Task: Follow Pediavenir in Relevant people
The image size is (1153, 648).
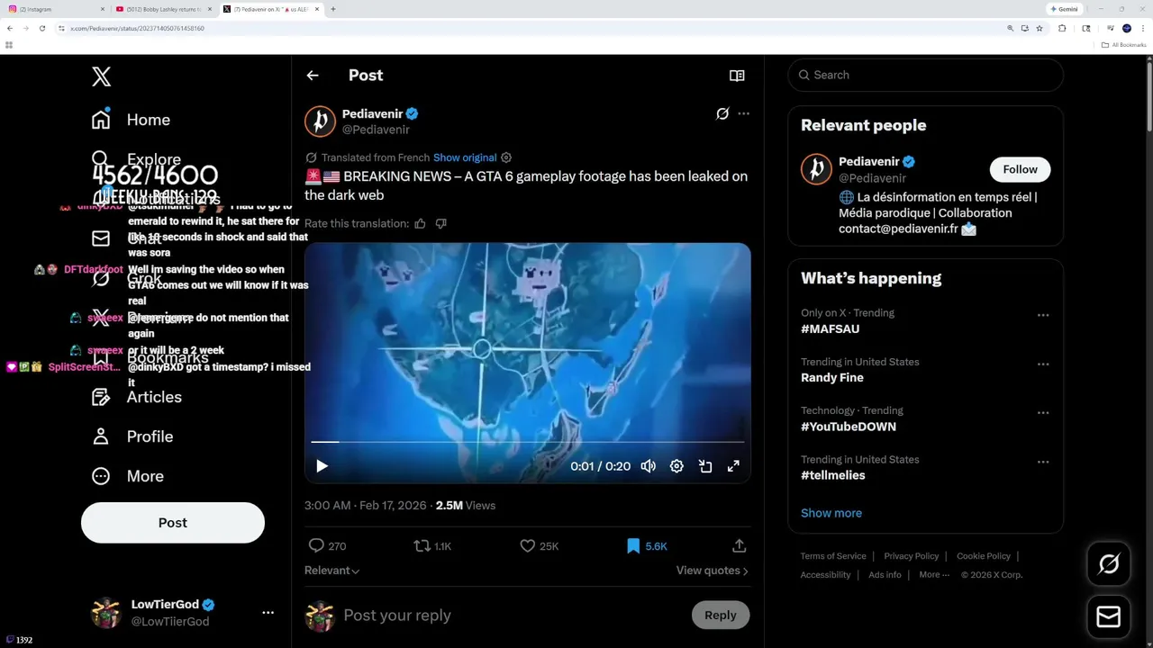Action: [x=1020, y=169]
